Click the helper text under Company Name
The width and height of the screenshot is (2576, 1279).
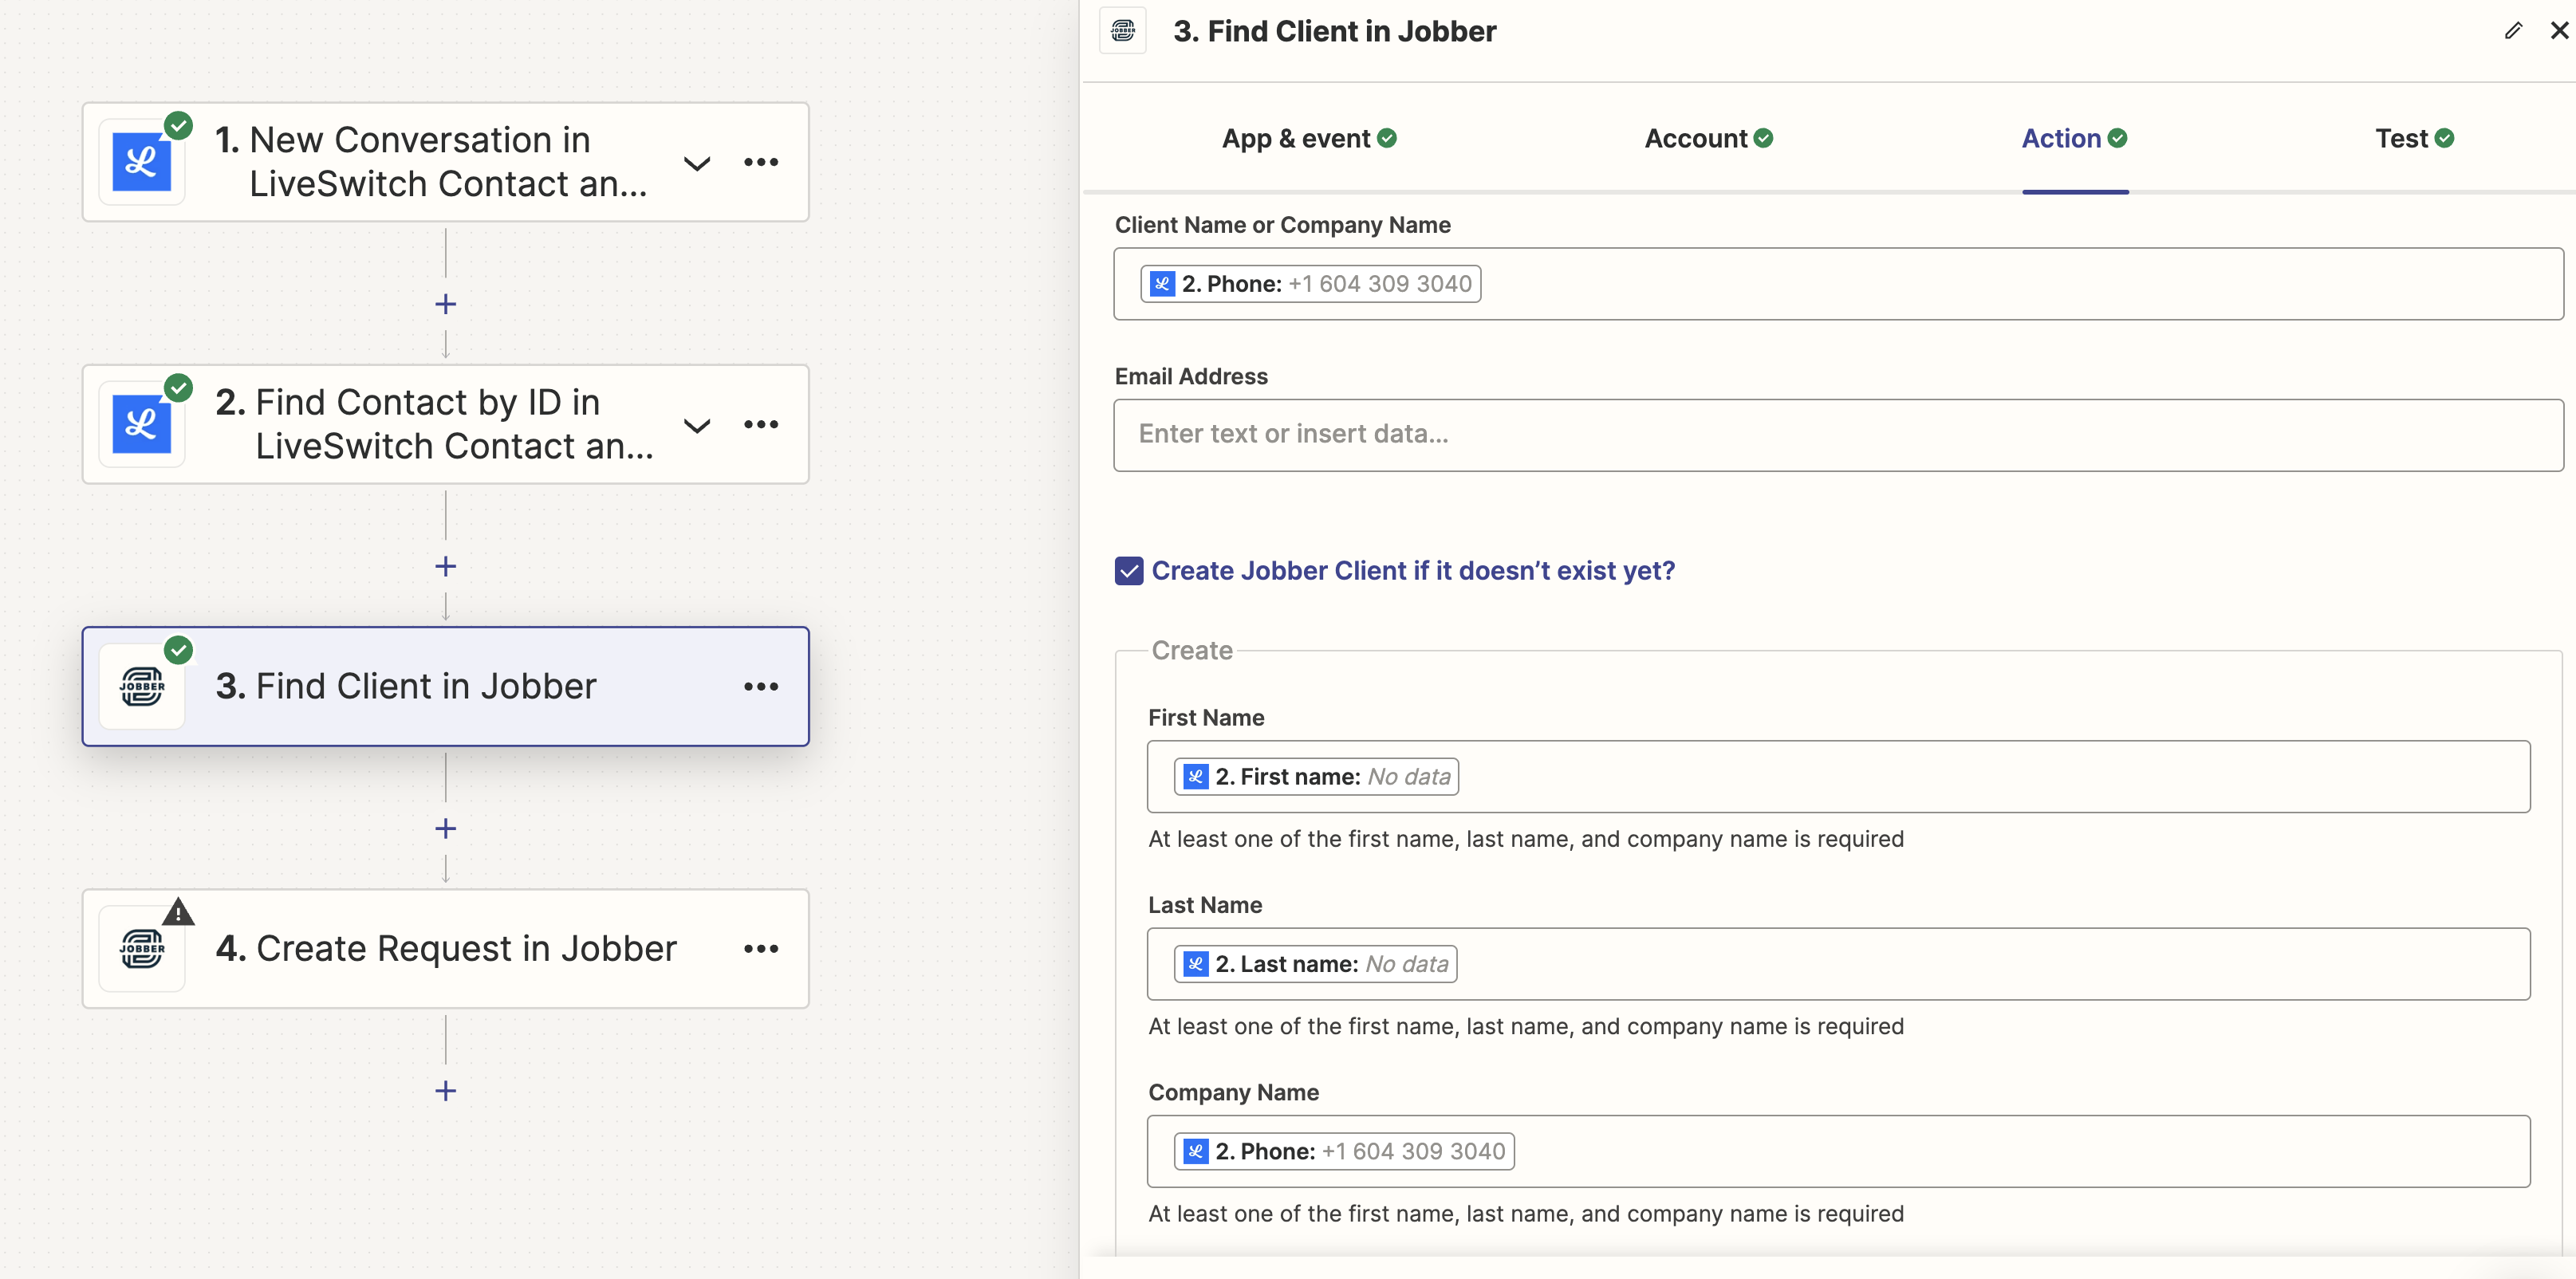(1526, 1213)
